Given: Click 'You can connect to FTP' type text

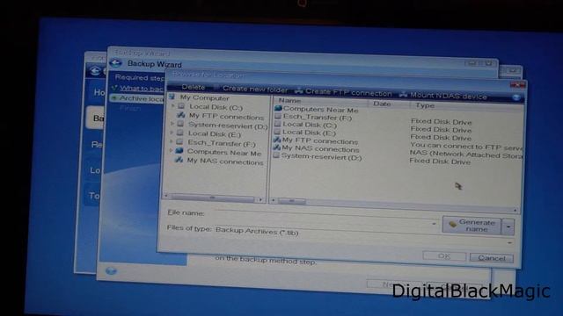Looking at the screenshot, I should [x=466, y=147].
